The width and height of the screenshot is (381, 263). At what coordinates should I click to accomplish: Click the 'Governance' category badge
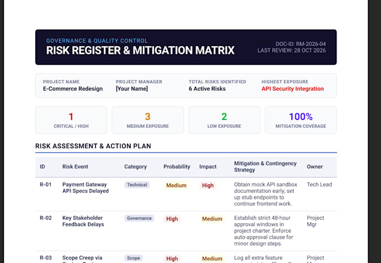click(139, 218)
